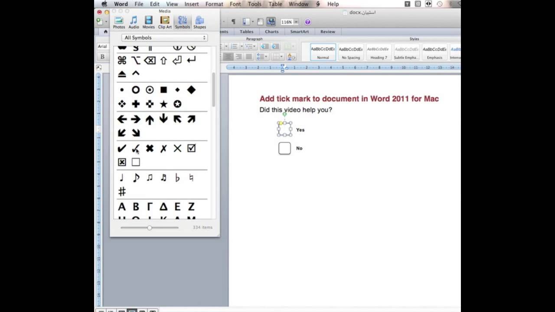Insert the X-marked ballot box symbol
The height and width of the screenshot is (312, 555).
[x=122, y=162]
